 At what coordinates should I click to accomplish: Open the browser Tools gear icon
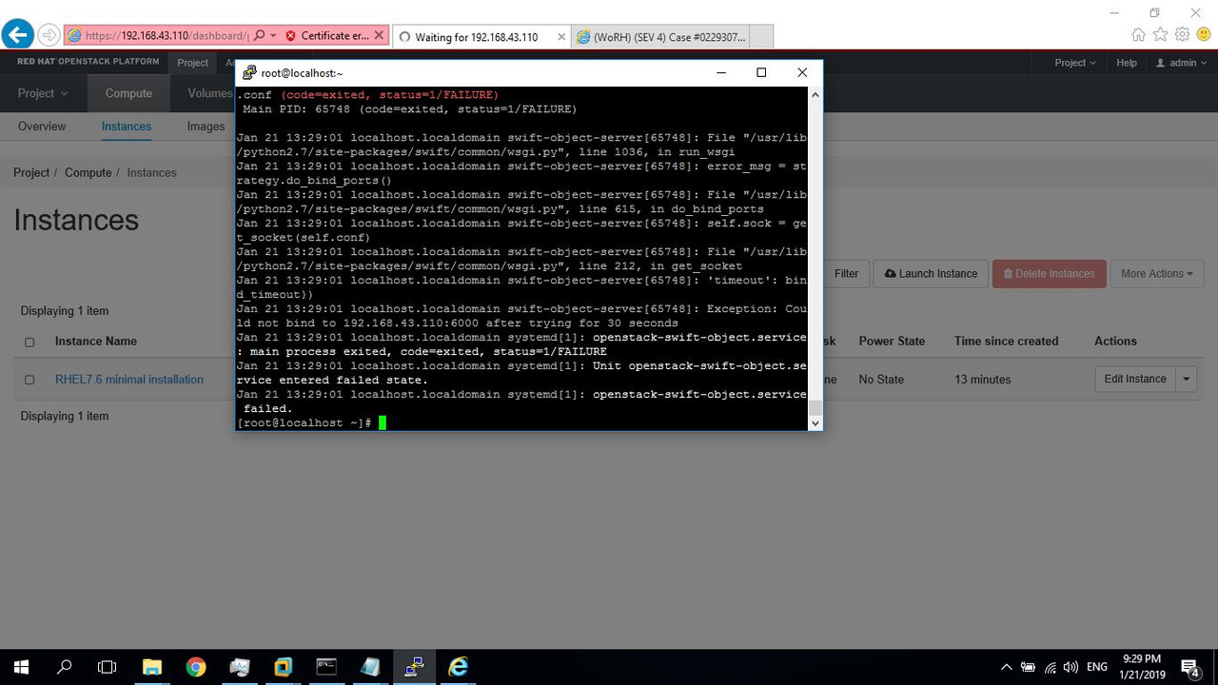[x=1182, y=35]
